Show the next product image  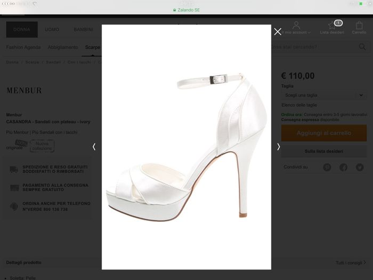click(278, 147)
